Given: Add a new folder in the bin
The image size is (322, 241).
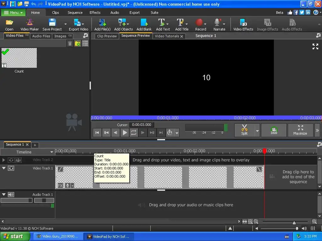Looking at the screenshot, I should [x=77, y=43].
